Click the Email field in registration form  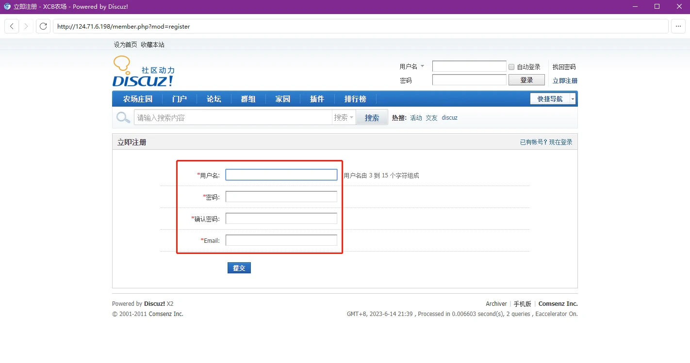coord(281,240)
